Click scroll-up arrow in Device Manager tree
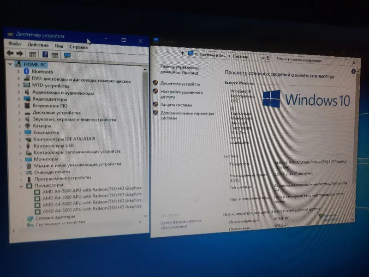Screen dimensions: 369x277 [x=145, y=70]
